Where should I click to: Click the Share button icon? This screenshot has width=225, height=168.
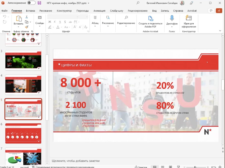click(219, 11)
